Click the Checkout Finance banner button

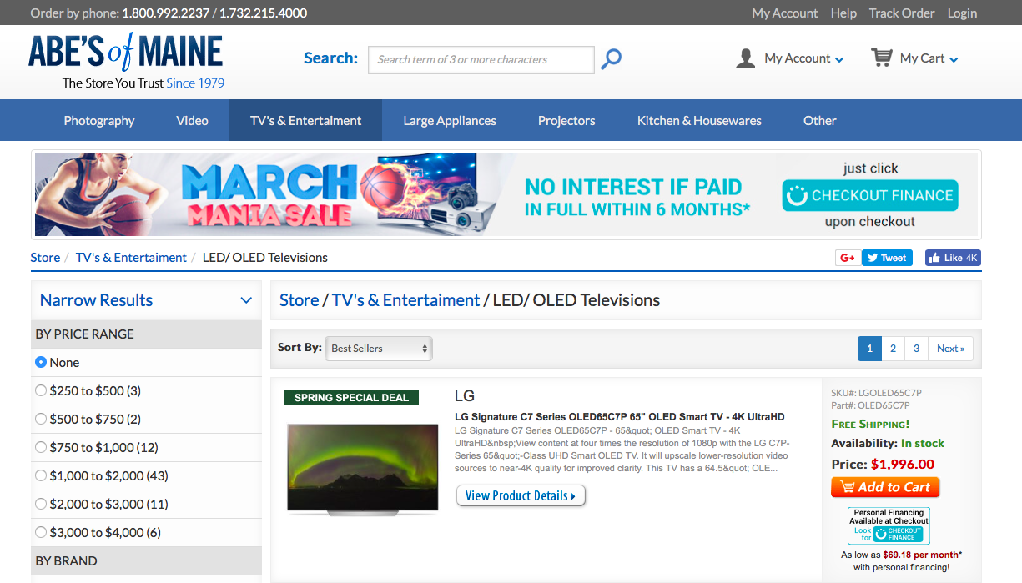[870, 196]
